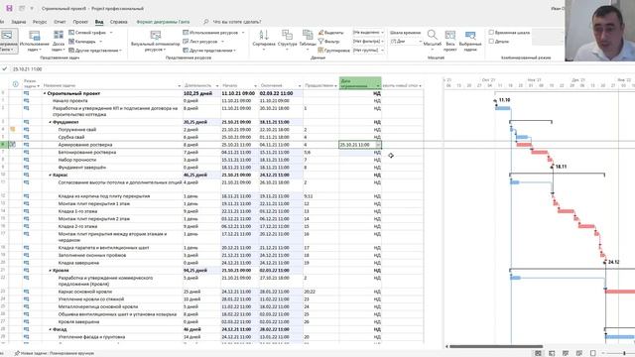This screenshot has height=357, width=635.
Task: Click the Таблицы icon
Action: click(308, 36)
